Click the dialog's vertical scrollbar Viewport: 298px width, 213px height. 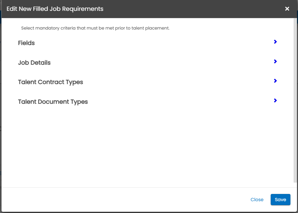point(295,98)
